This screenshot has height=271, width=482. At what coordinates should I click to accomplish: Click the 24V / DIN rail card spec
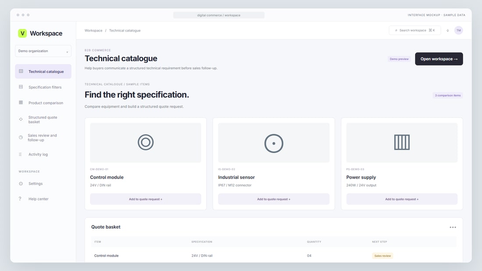[x=100, y=185]
